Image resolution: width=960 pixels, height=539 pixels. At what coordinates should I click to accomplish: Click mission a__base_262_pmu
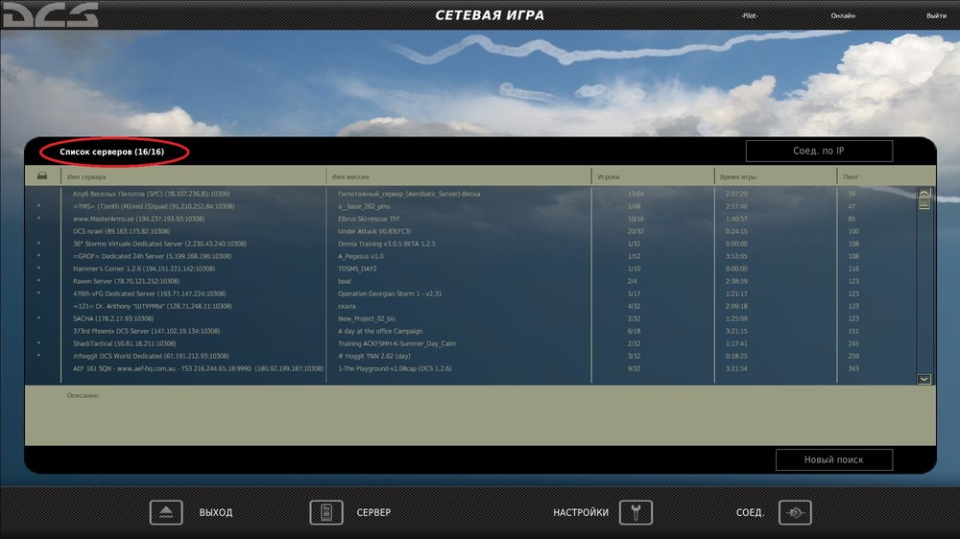click(364, 206)
